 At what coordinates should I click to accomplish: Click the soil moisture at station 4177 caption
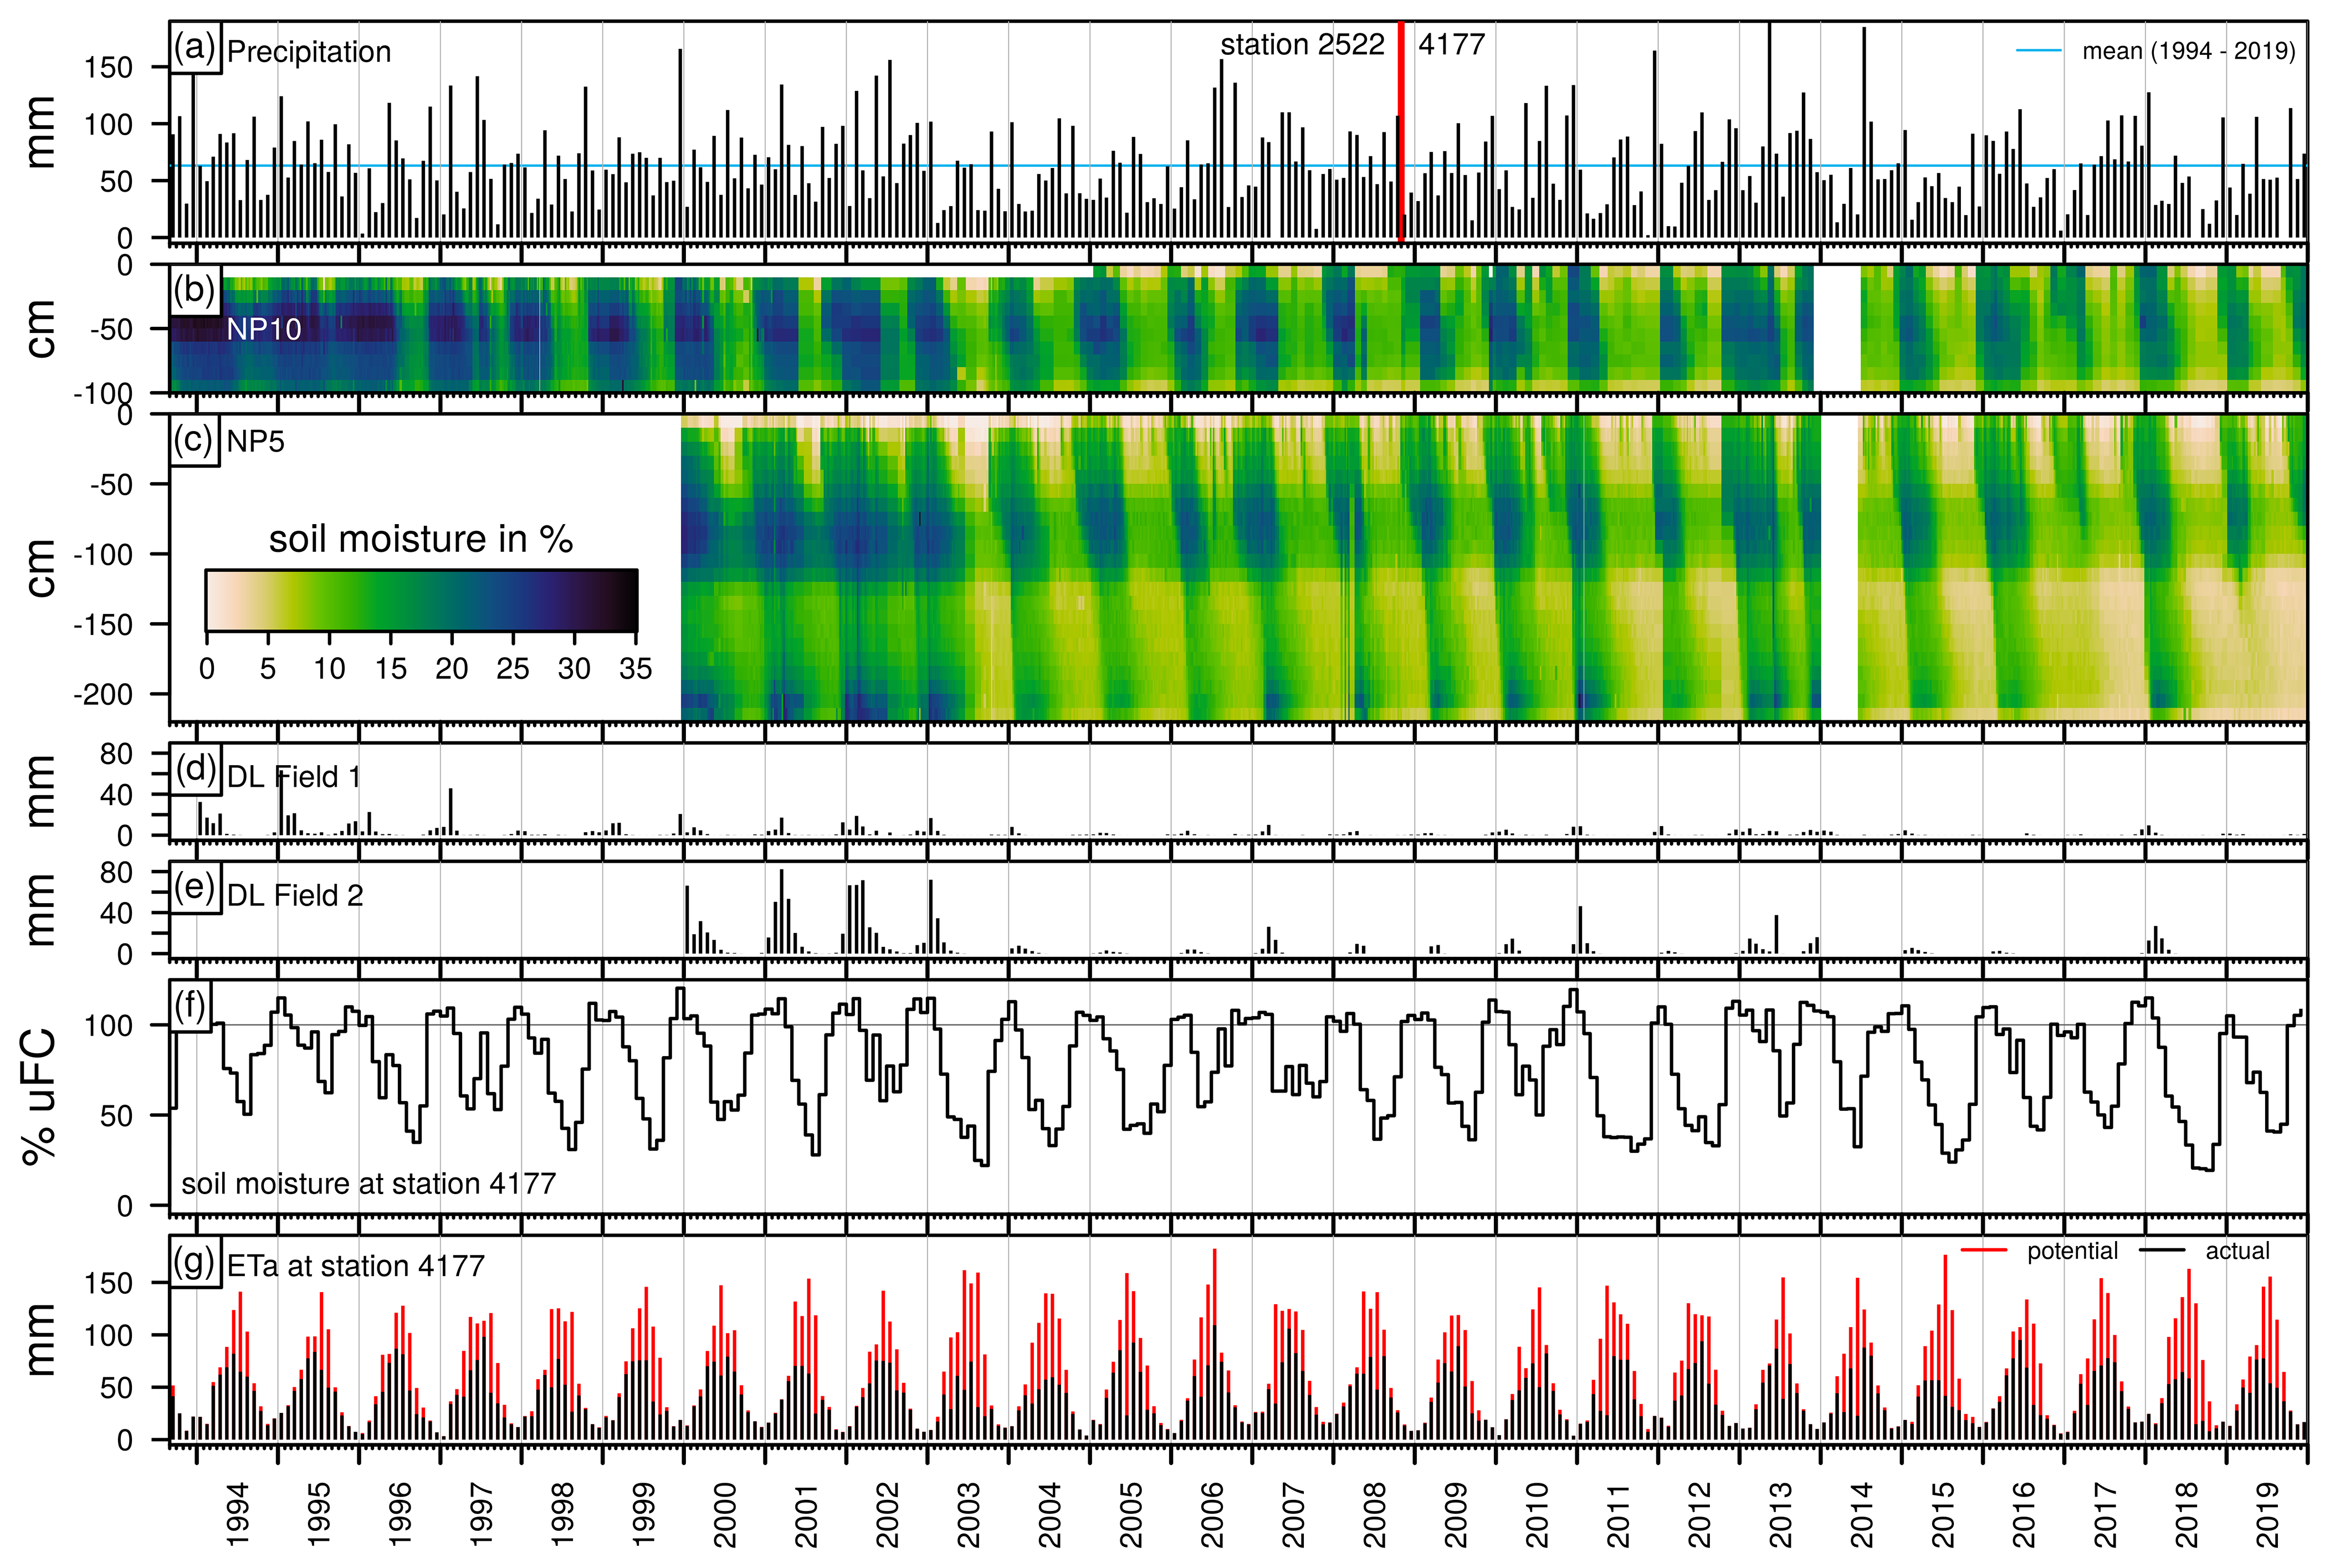click(x=368, y=1184)
